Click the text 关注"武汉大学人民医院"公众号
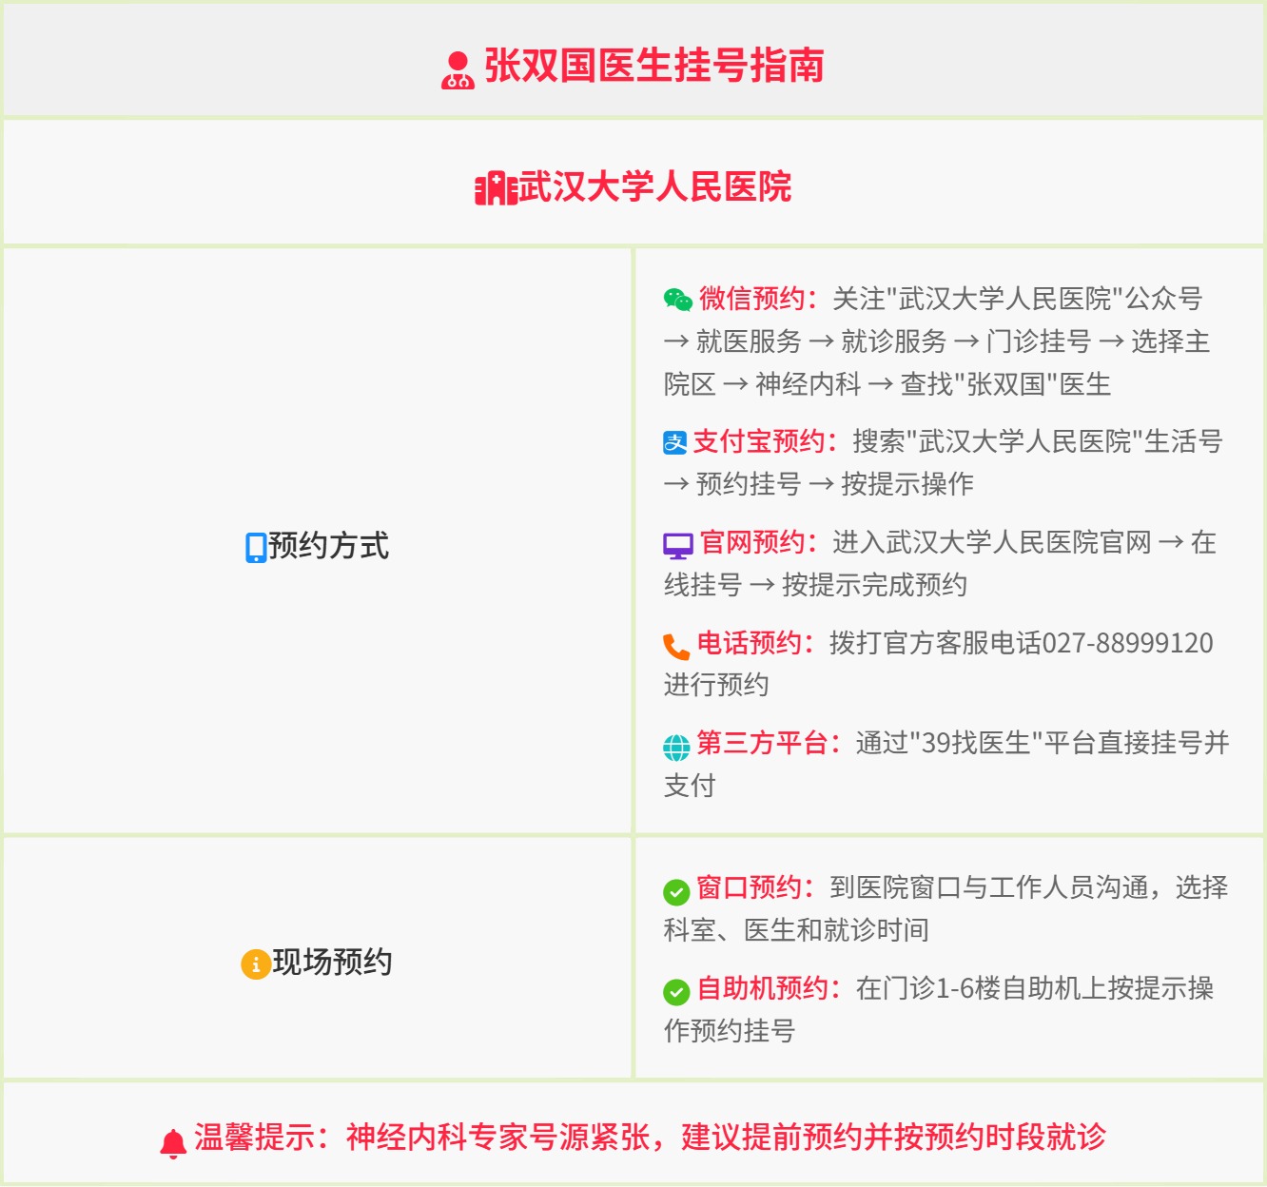Viewport: 1267px width, 1187px height. [x=1018, y=299]
